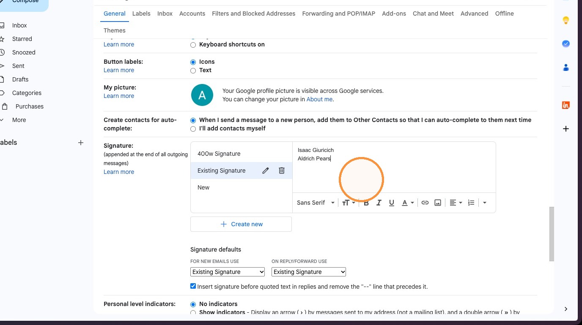This screenshot has width=582, height=325.
Task: Hide the side panel with the chevron arrow
Action: [x=566, y=309]
